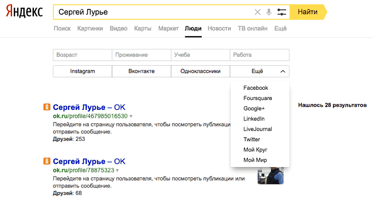Toggle the Instagram network filter
Image resolution: width=373 pixels, height=201 pixels.
[82, 71]
